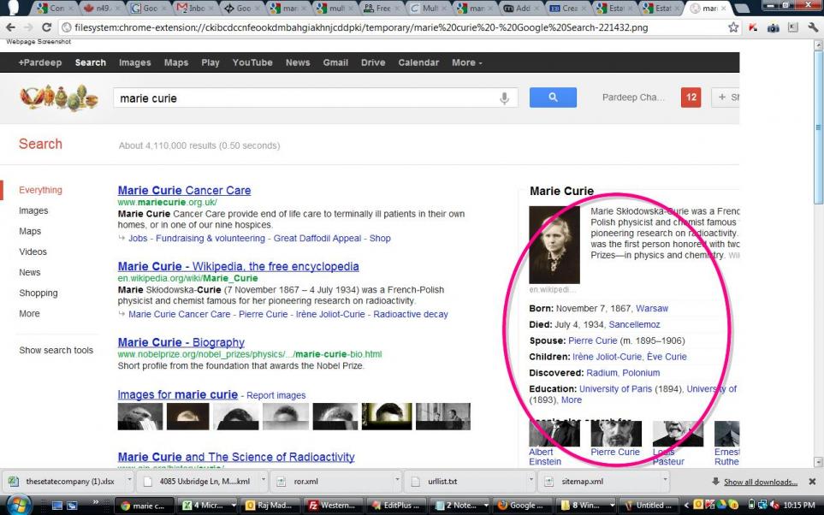Open the Marie Curie - Biography result

181,343
